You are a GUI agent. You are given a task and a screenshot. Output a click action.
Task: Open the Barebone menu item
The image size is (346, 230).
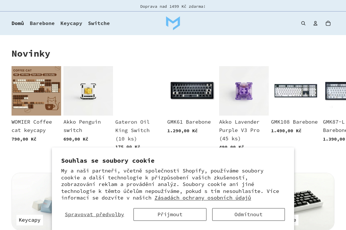tap(42, 23)
